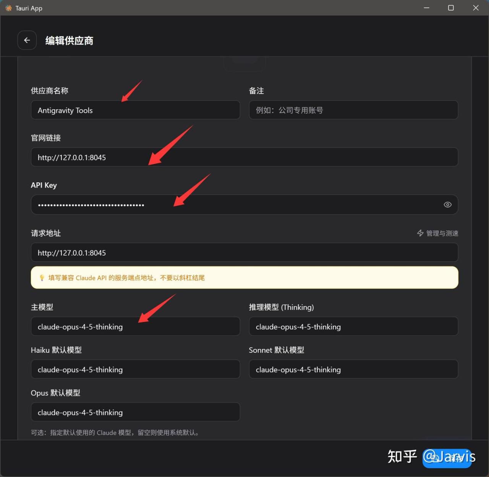Click the Tauri App logo in title bar

tap(8, 8)
